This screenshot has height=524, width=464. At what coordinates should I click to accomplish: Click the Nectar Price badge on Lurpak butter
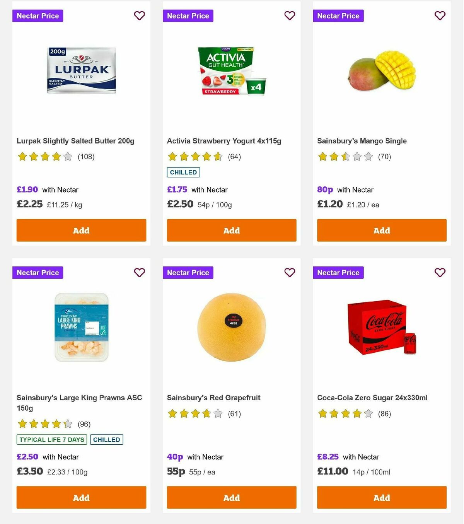pos(38,16)
